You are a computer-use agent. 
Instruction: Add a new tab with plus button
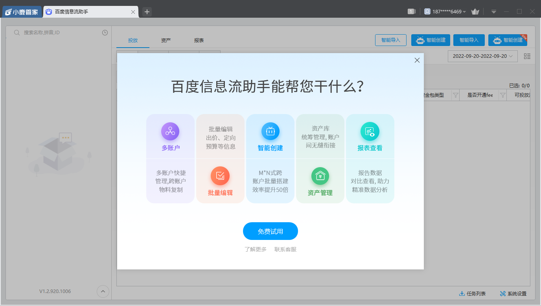pyautogui.click(x=147, y=12)
